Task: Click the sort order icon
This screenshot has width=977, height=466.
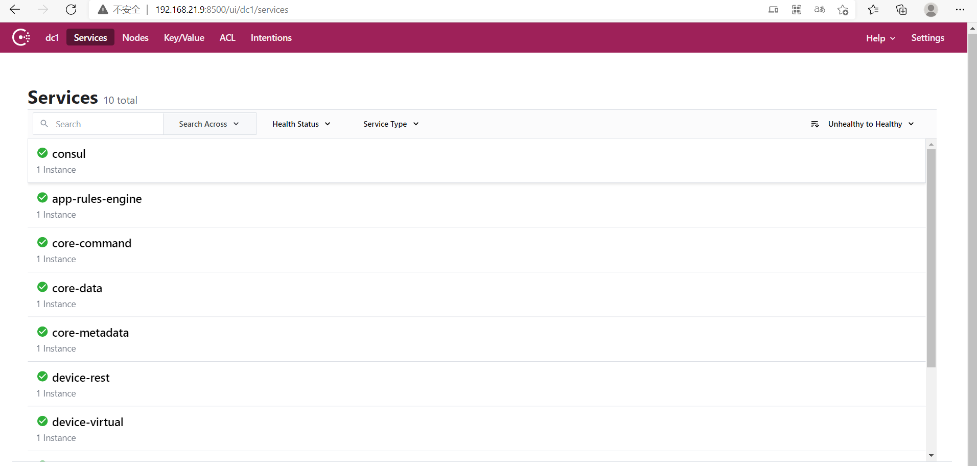Action: point(815,124)
